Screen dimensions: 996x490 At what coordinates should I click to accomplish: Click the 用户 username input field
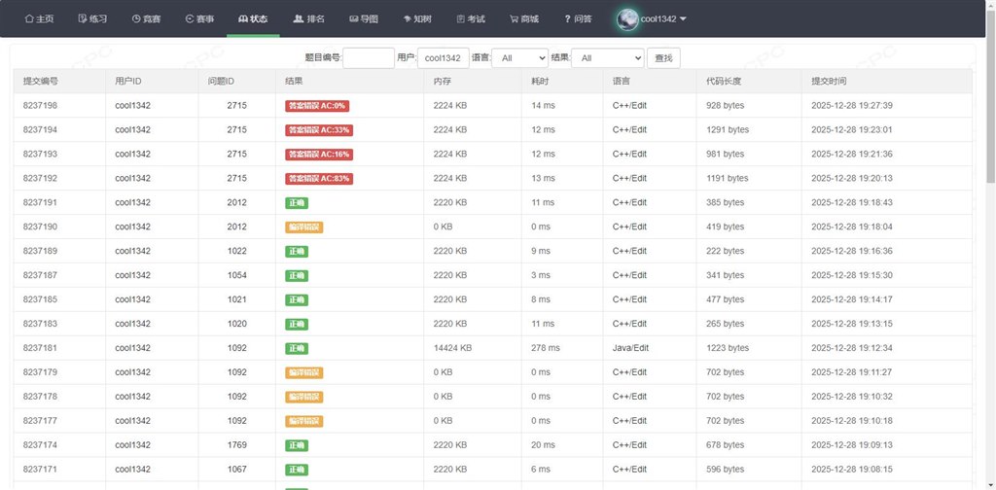[x=444, y=58]
